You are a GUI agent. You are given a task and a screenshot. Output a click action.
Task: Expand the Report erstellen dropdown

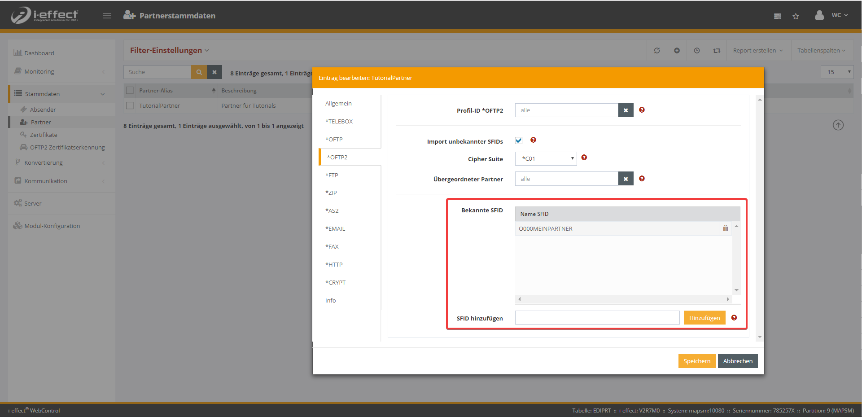[x=757, y=51]
